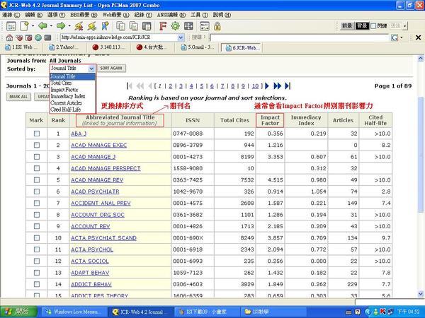Select Total Cites in sort list
425x318 pixels.
click(61, 83)
